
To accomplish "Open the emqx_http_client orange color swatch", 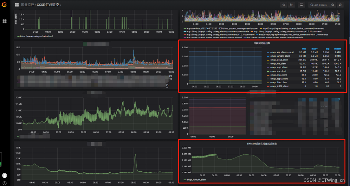I will (268, 75).
